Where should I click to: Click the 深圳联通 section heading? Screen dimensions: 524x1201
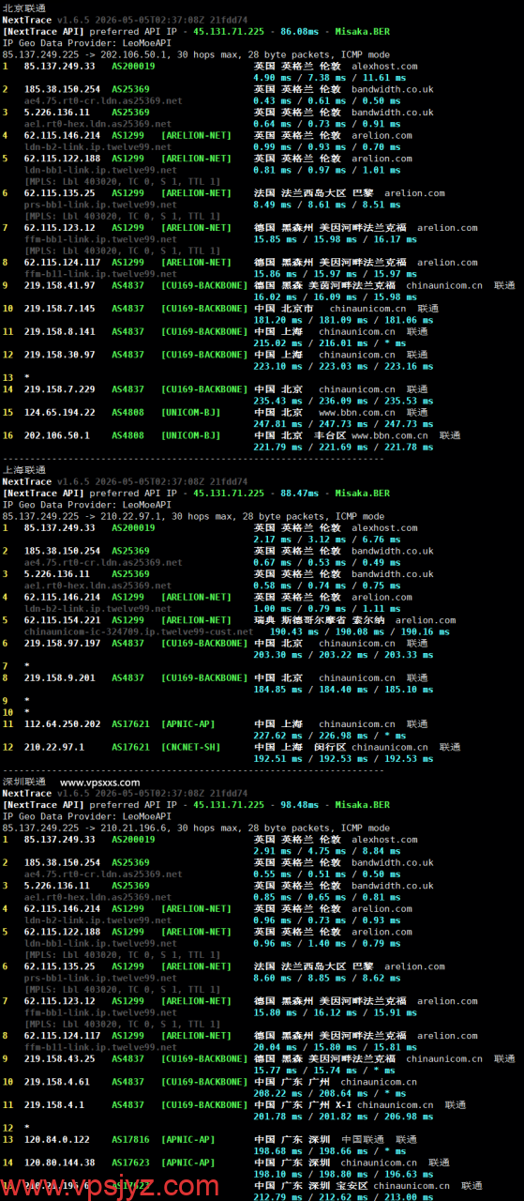[x=23, y=782]
